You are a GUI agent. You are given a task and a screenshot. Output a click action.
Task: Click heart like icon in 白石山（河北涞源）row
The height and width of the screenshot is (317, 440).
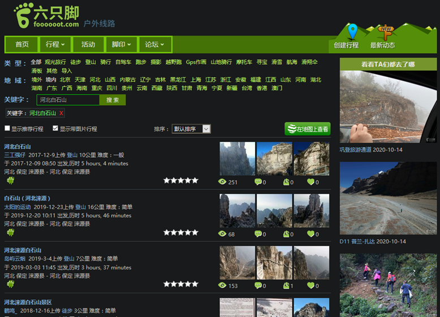tap(310, 234)
